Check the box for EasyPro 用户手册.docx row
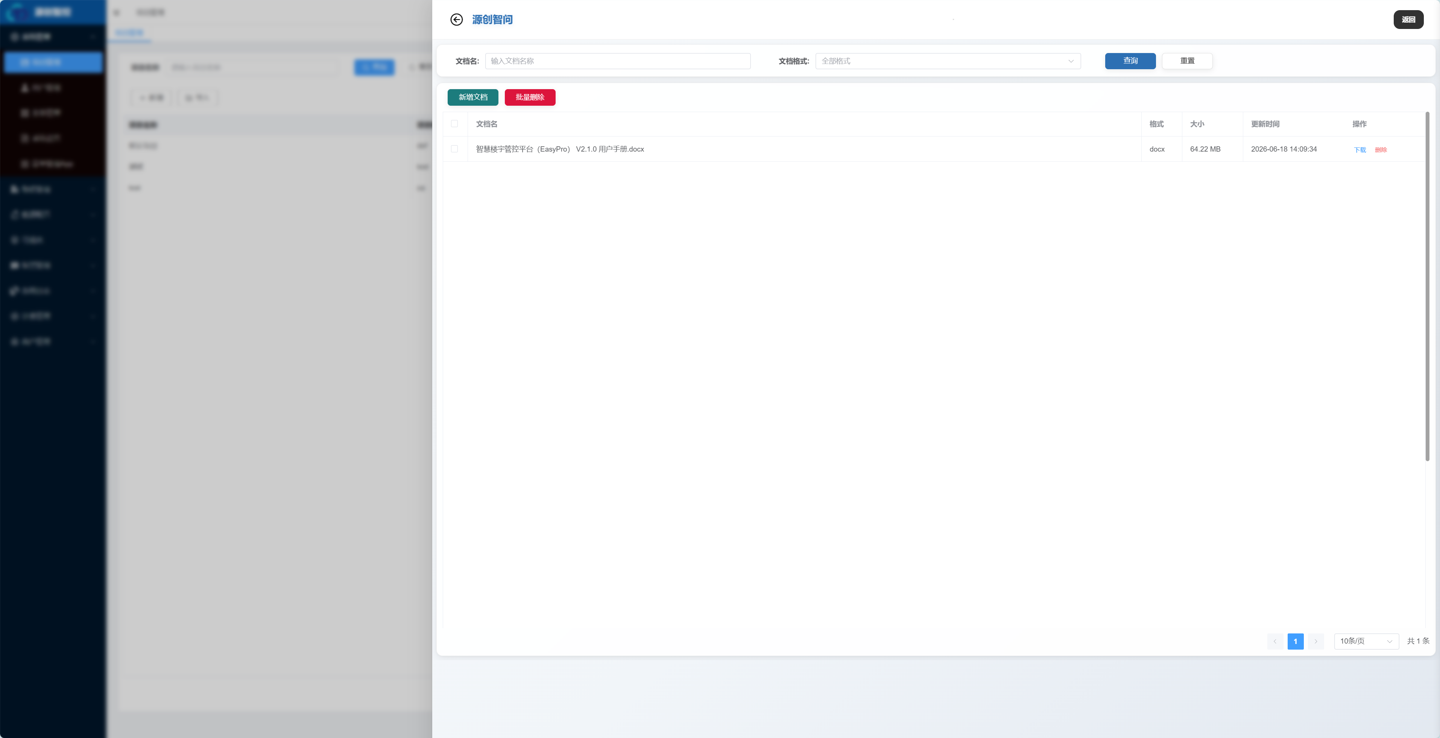 pyautogui.click(x=454, y=149)
